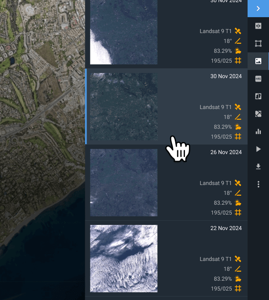Open the change detection tool
Viewport: 269px width, 300px height.
click(258, 114)
